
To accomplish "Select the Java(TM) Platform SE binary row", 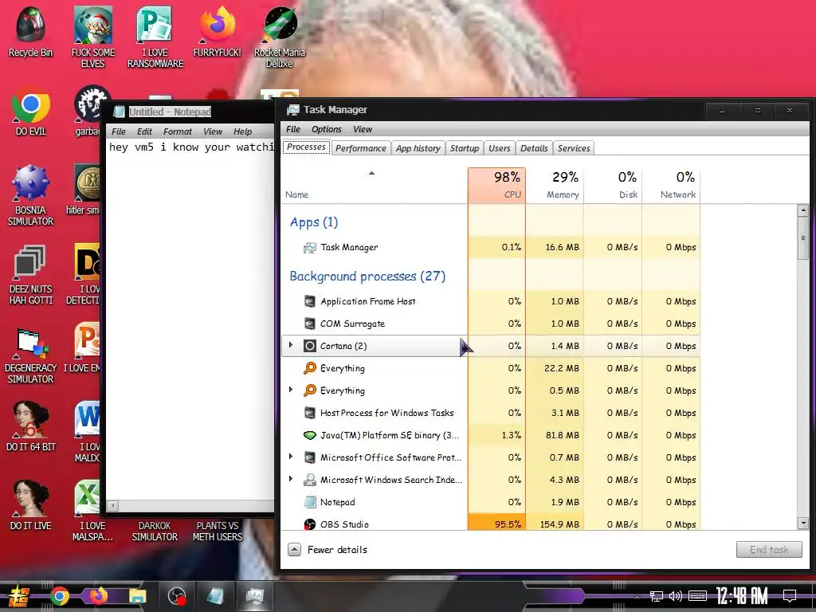I will coord(490,435).
